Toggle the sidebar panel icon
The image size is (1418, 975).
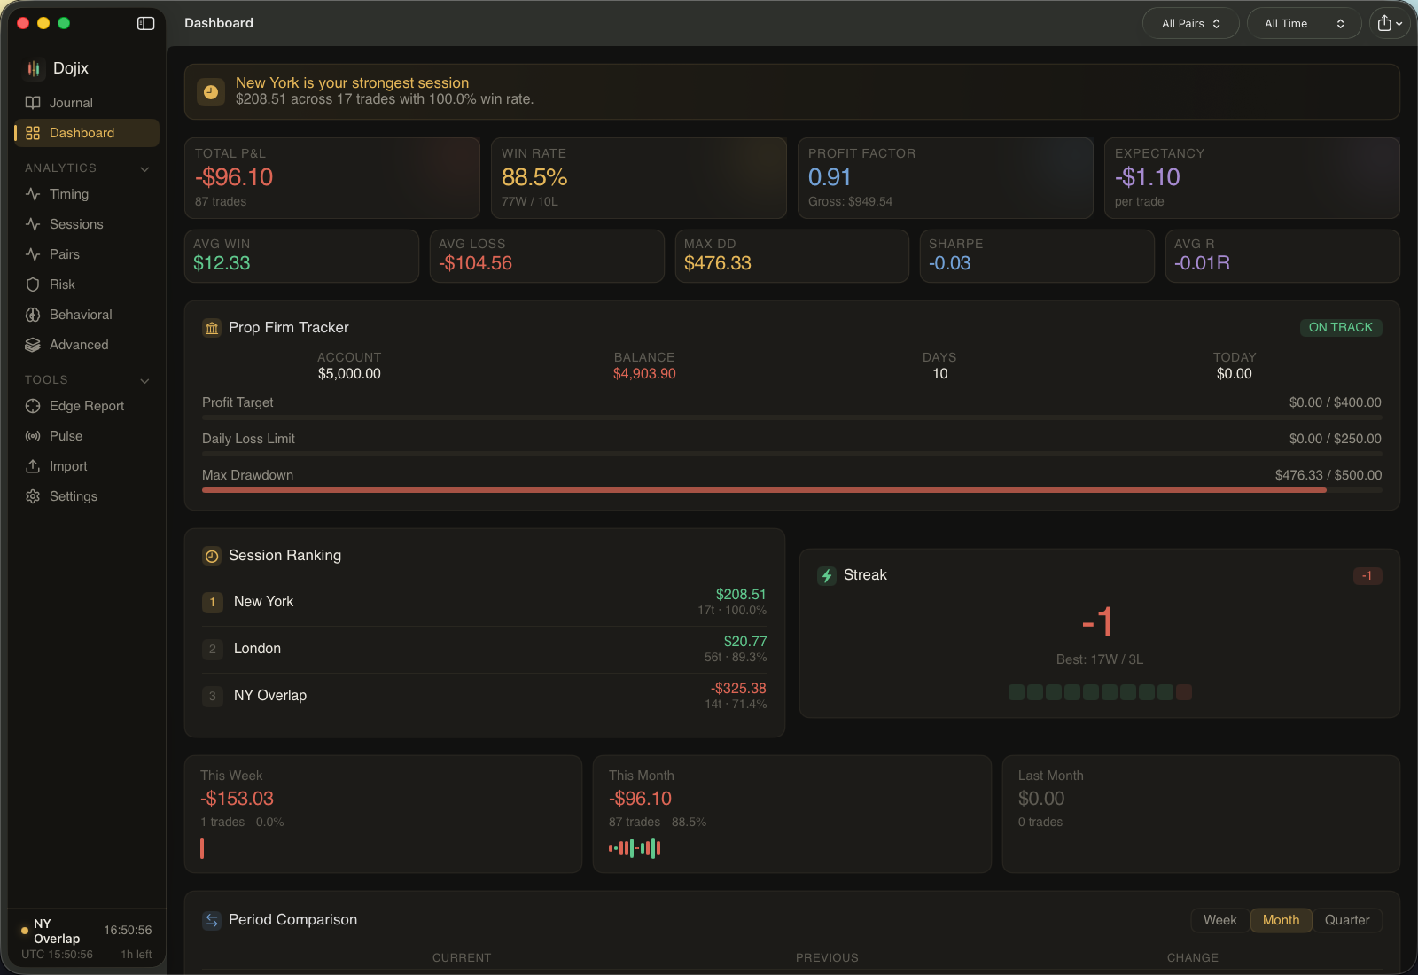(x=146, y=23)
